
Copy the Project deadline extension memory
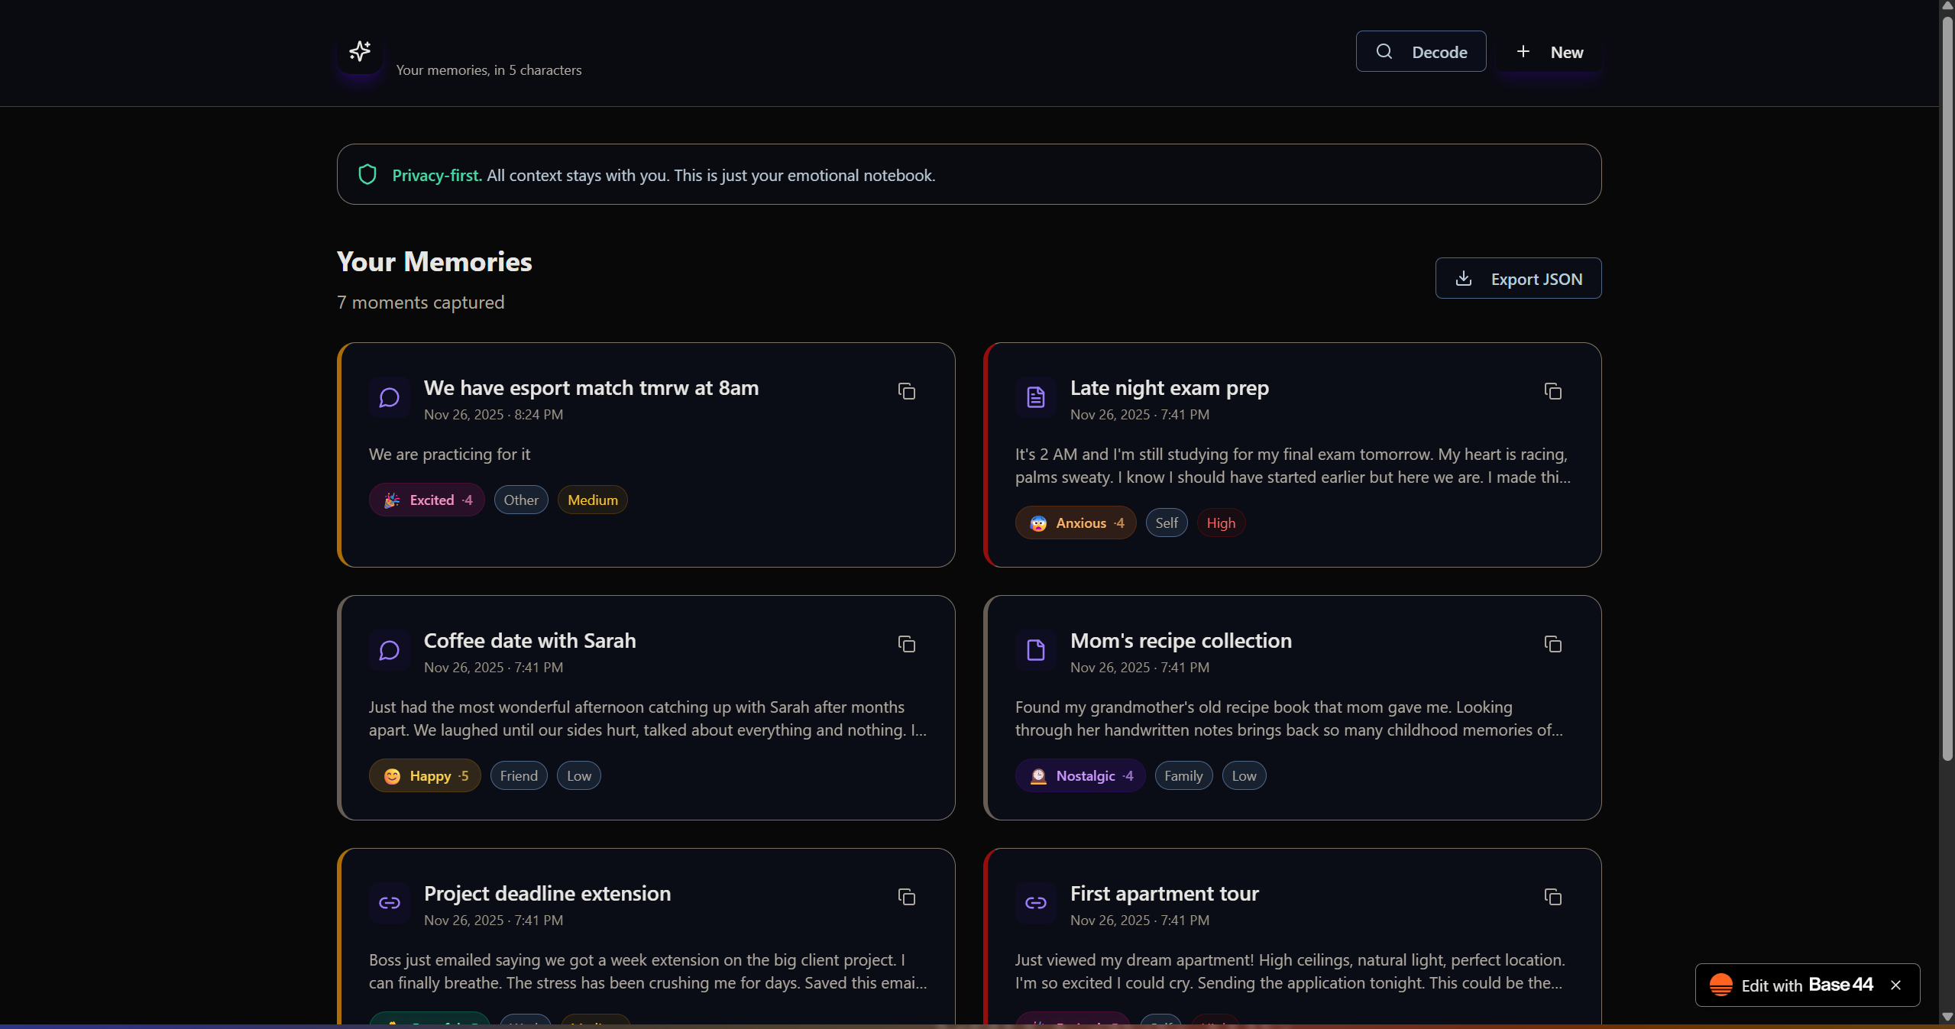click(x=907, y=898)
